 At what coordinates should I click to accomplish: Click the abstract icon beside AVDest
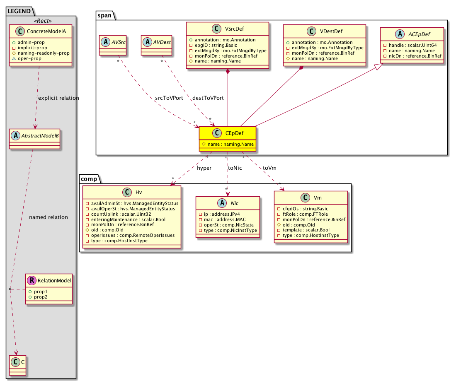click(147, 41)
